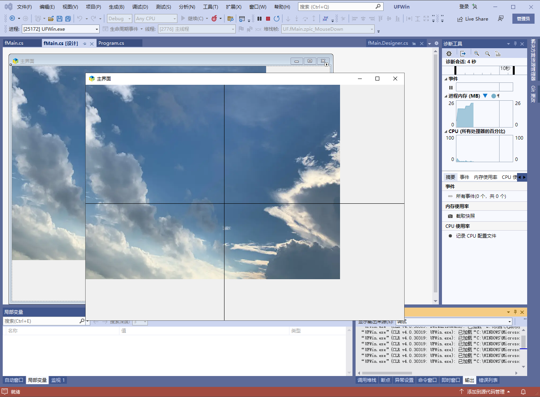Open the 生成(B) menu
The width and height of the screenshot is (540, 397).
116,7
